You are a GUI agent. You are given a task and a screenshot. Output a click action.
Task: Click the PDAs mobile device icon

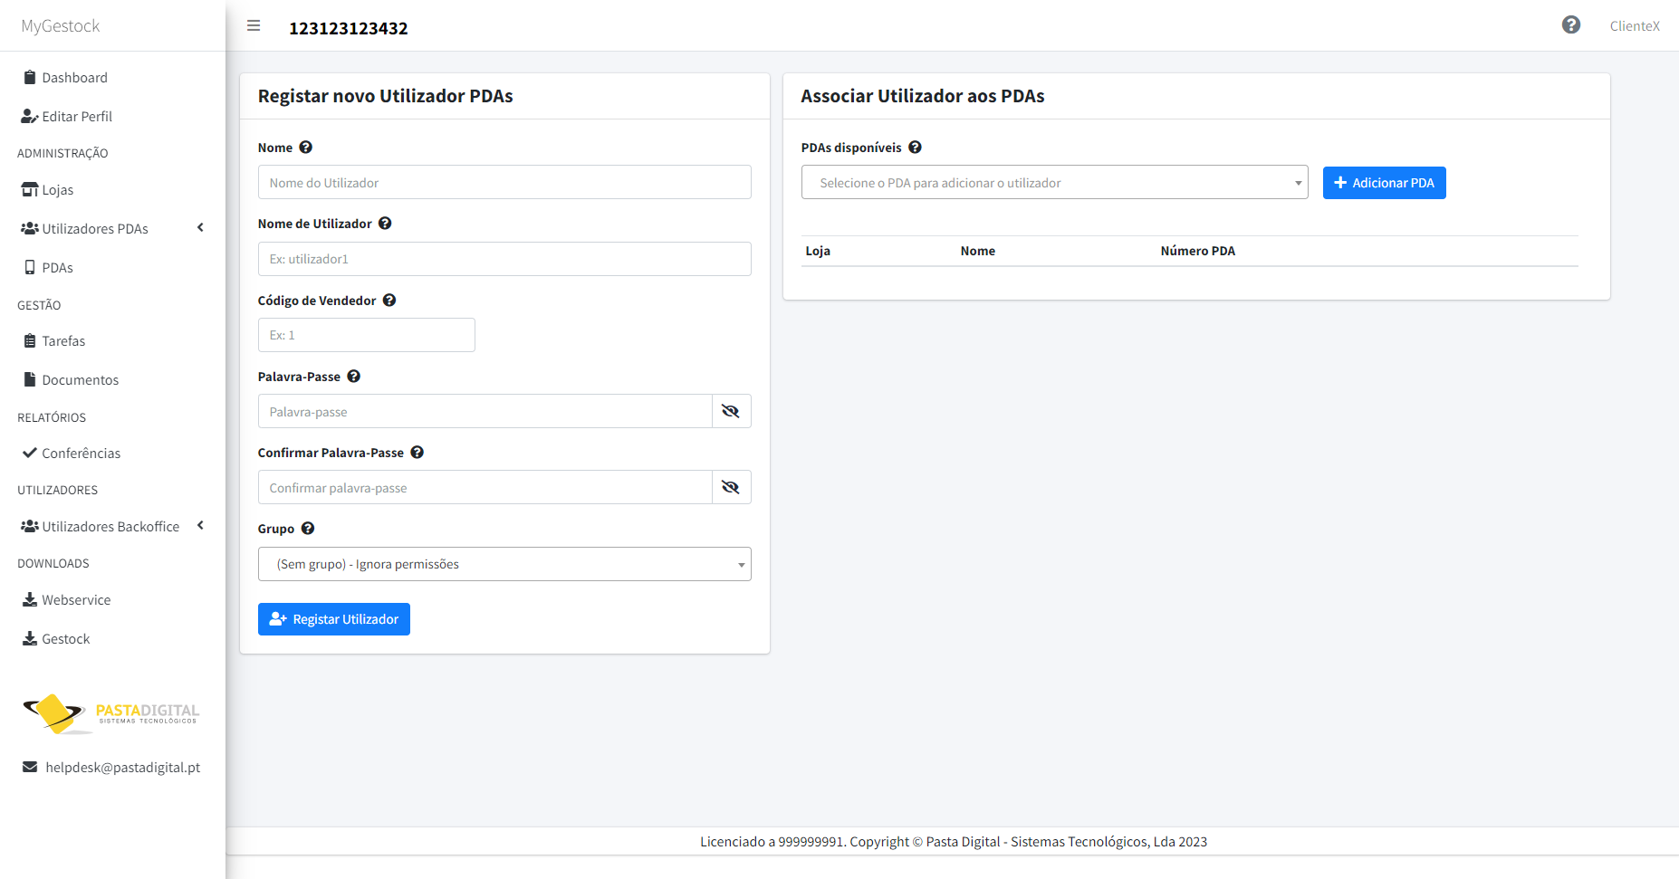click(x=30, y=268)
